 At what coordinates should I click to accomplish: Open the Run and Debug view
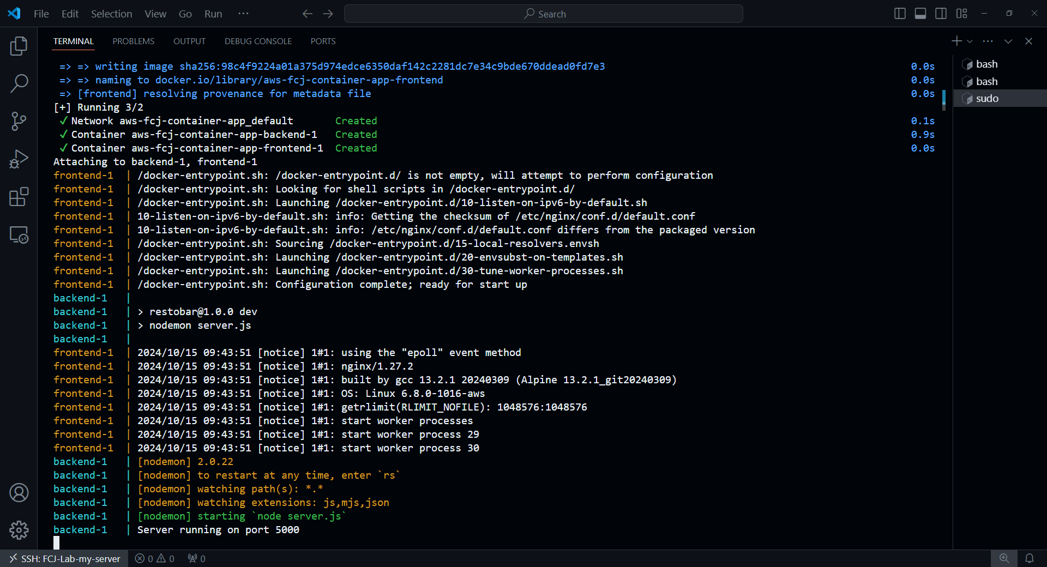[x=19, y=159]
